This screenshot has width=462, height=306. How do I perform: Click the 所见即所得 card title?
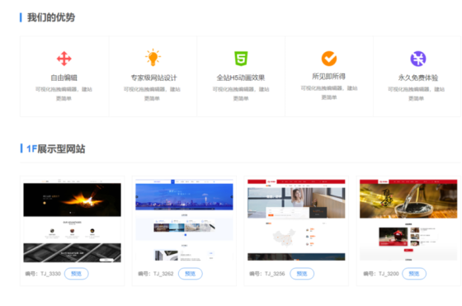coord(329,77)
